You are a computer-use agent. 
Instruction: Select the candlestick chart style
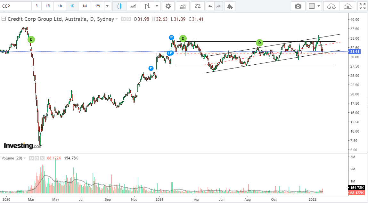(x=119, y=6)
